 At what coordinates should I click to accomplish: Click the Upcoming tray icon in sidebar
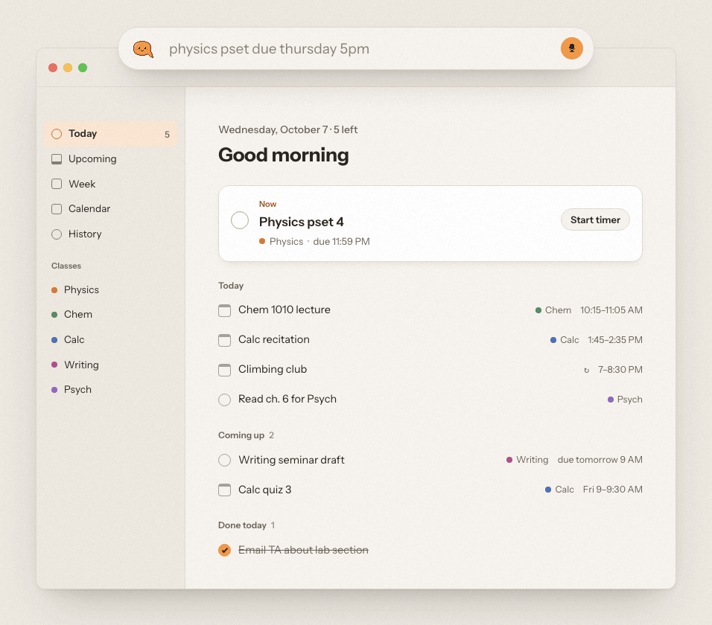click(x=57, y=159)
